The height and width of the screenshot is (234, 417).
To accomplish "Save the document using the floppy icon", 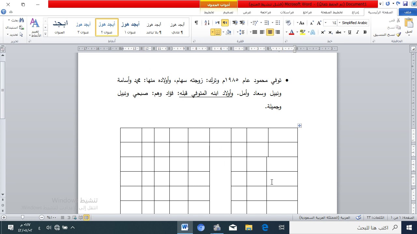I will click(405, 4).
